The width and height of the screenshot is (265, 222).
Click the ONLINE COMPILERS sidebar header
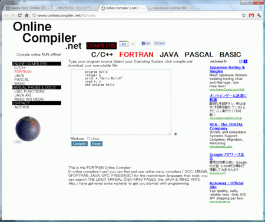pos(37,64)
